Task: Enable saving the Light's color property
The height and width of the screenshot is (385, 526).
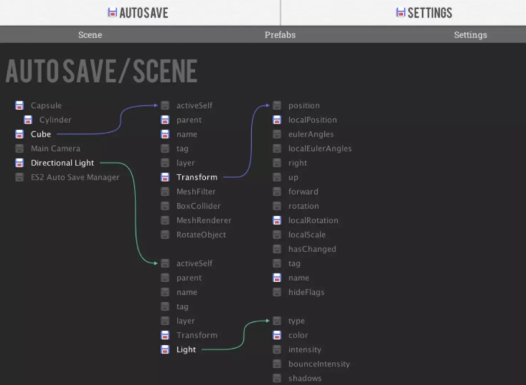Action: (277, 335)
